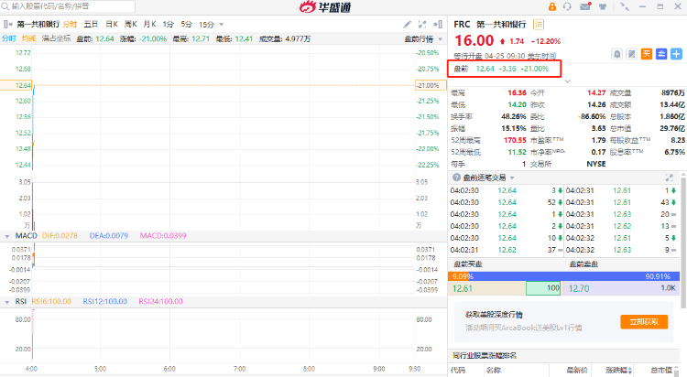
Task: Collapse the MACD indicator panel
Action: tap(7, 236)
